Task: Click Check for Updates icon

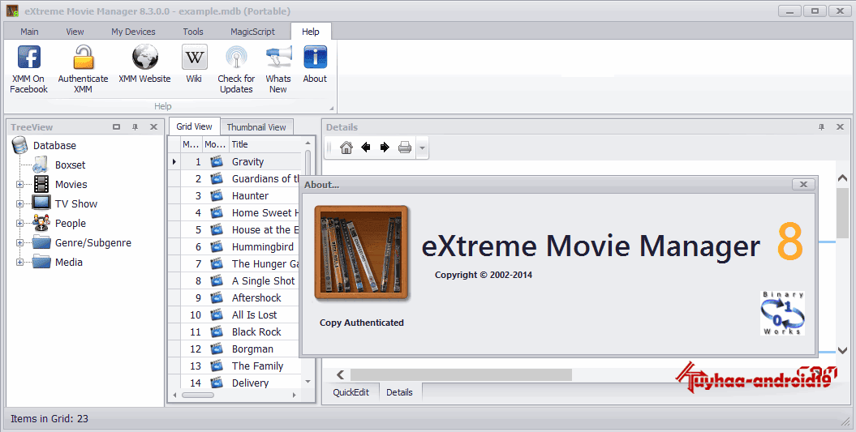Action: 236,57
